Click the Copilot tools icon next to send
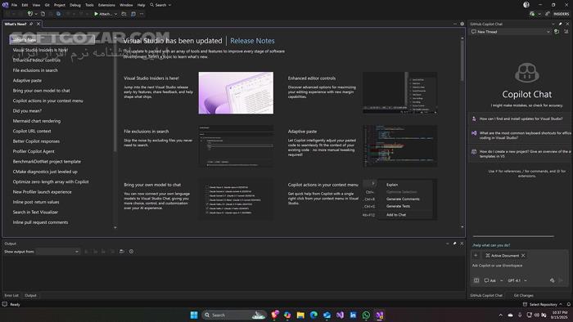This screenshot has width=573, height=322. pos(553,280)
